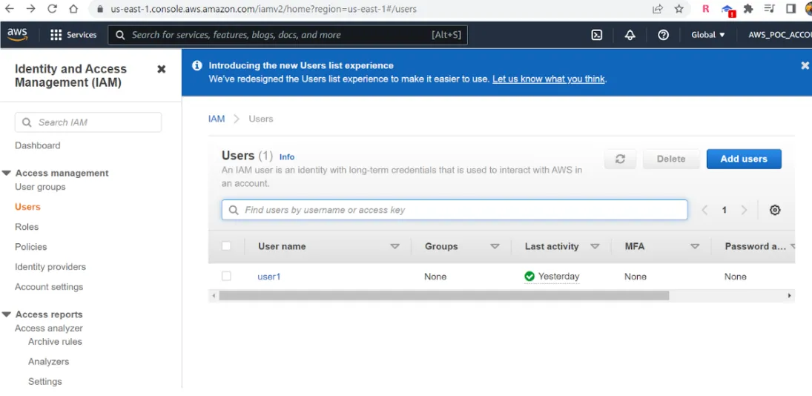Go to the previous page of users

704,210
